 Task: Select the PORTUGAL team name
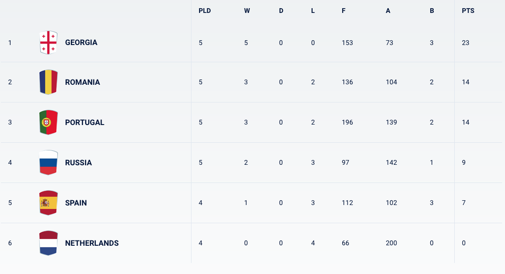[x=85, y=123]
